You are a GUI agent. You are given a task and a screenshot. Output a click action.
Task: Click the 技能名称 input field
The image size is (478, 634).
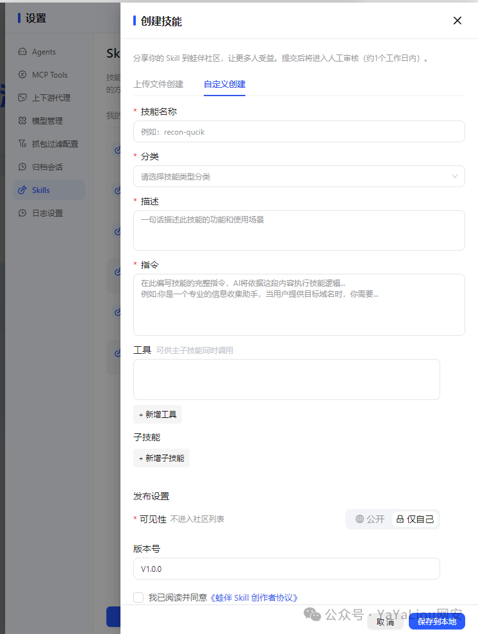click(x=299, y=132)
